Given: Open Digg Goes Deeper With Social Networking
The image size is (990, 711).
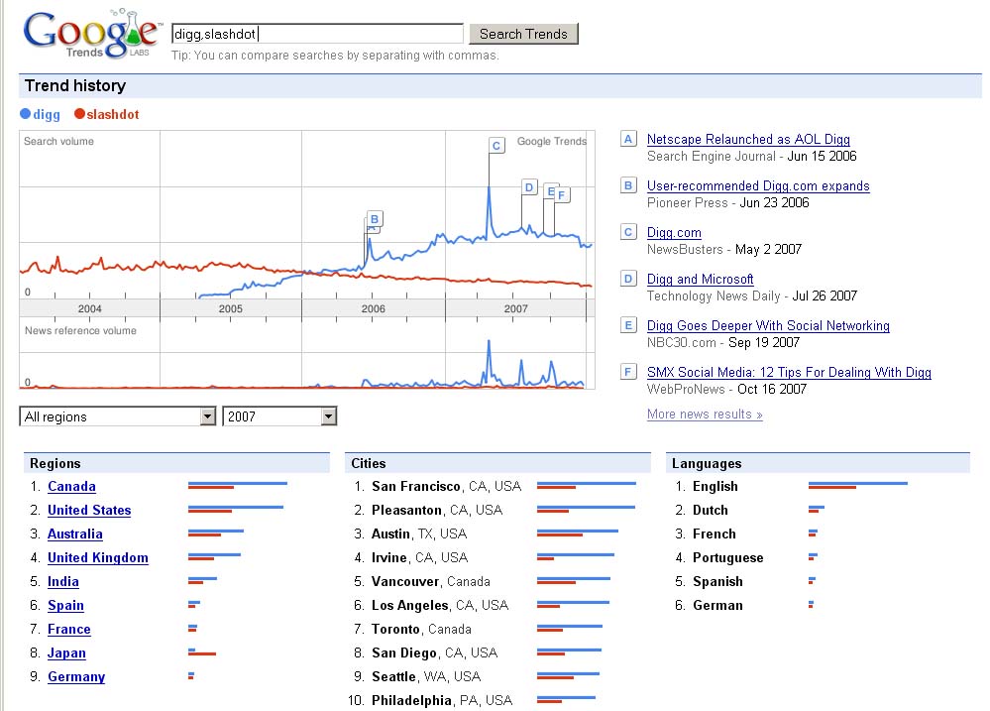Looking at the screenshot, I should click(x=768, y=325).
